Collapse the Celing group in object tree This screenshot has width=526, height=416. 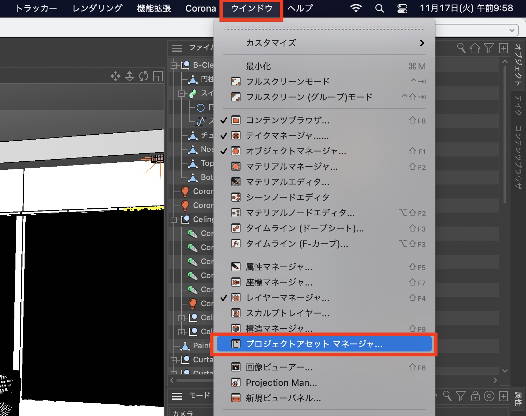174,220
